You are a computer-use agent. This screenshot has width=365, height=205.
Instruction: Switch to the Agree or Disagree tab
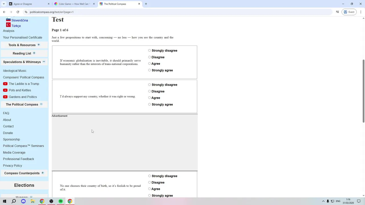coord(29,4)
